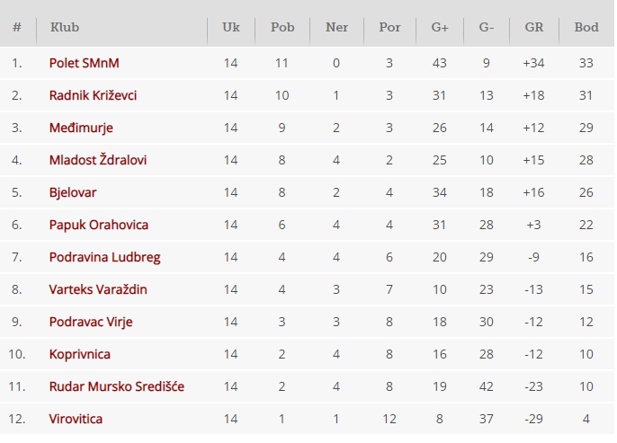Open the Koprivnica club link

[79, 354]
